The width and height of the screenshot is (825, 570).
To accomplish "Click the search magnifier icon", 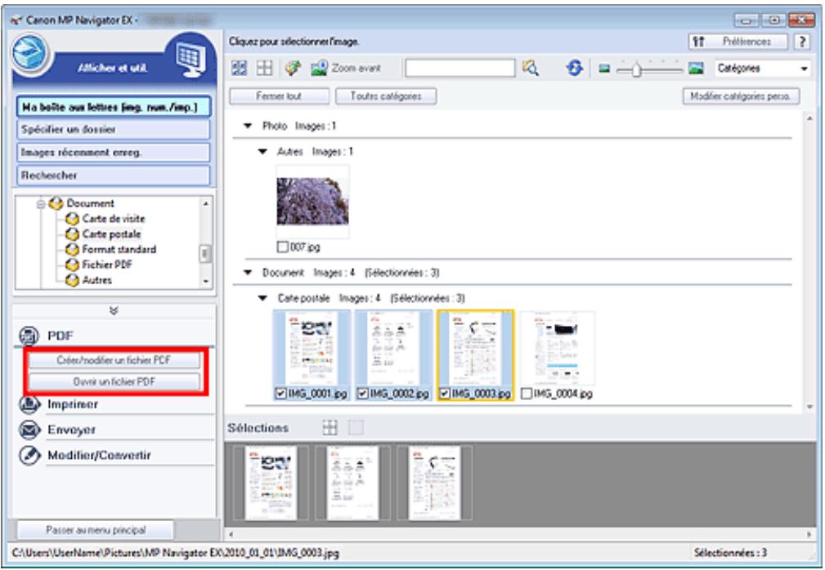I will point(531,68).
